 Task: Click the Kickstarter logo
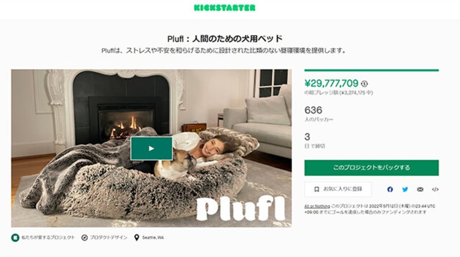click(225, 8)
